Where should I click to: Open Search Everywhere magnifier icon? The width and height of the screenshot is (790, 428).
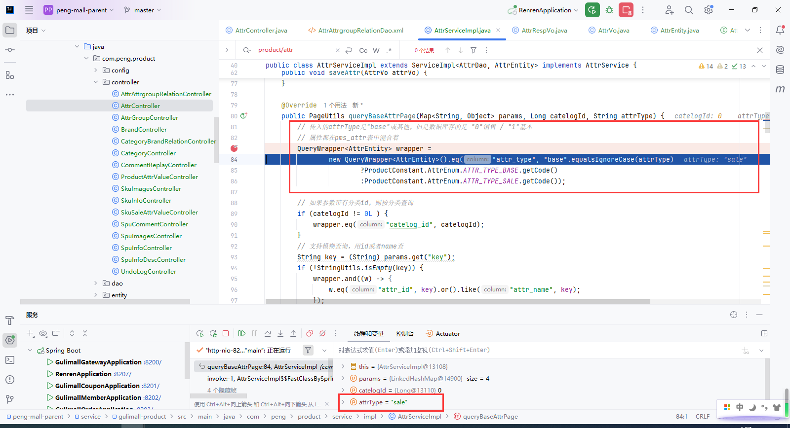689,10
